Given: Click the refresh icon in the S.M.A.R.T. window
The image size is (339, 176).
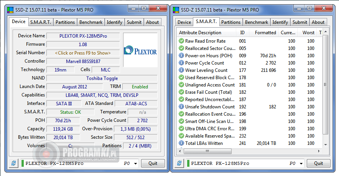Looking at the screenshot, I should (x=179, y=163).
